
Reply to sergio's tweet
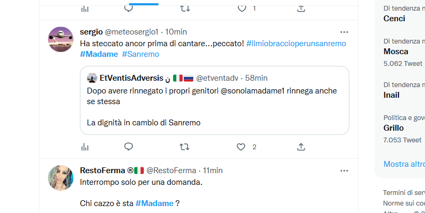pos(128,147)
